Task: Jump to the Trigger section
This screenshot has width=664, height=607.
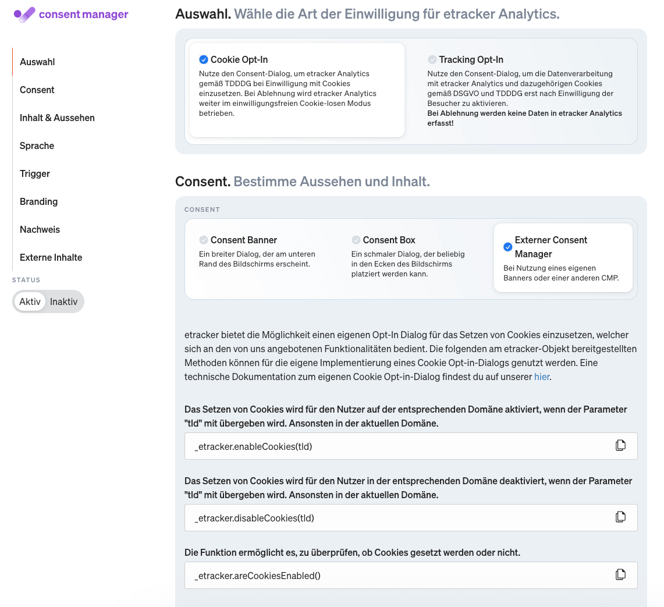Action: pos(35,174)
